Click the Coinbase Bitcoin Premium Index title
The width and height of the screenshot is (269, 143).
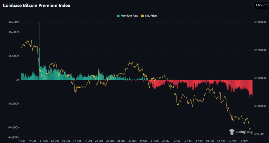(x=37, y=5)
